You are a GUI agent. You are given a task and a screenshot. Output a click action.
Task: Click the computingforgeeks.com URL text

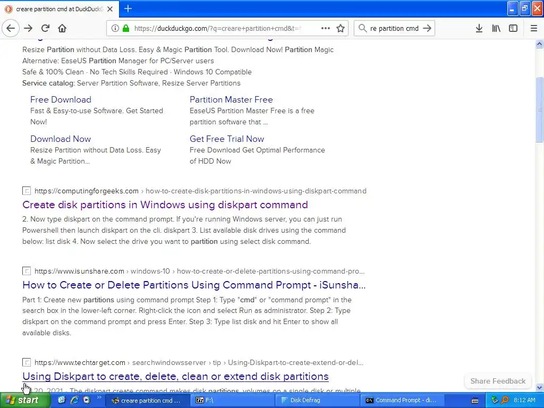click(x=87, y=191)
